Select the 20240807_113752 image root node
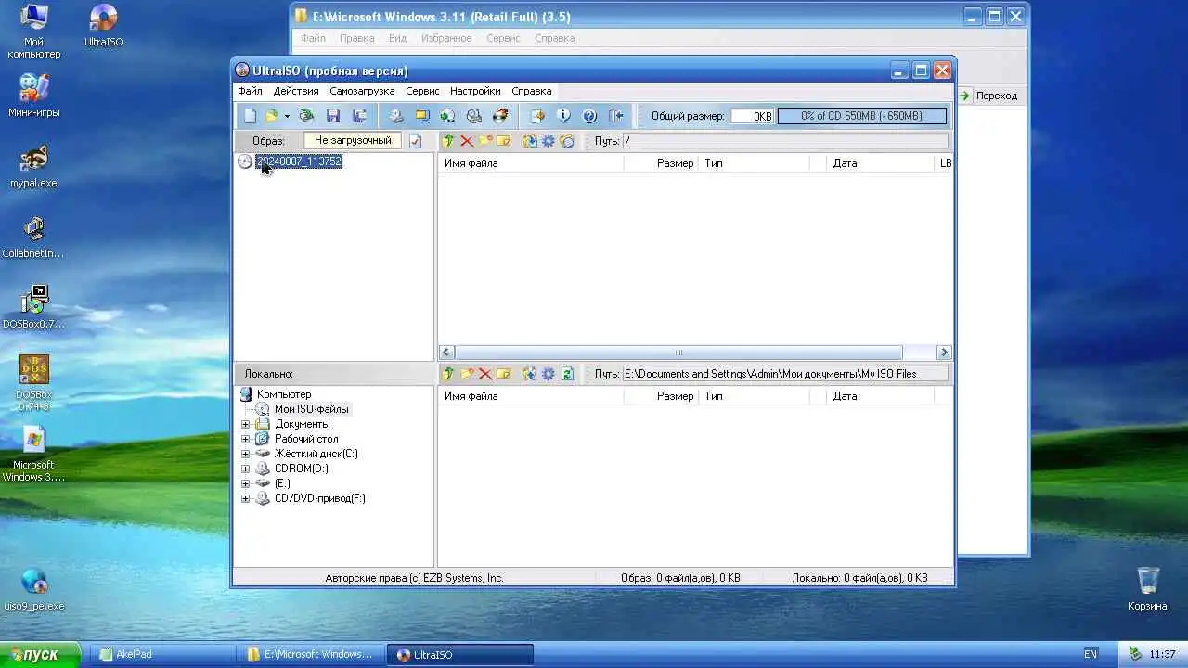Viewport: 1188px width, 668px height. (x=299, y=161)
